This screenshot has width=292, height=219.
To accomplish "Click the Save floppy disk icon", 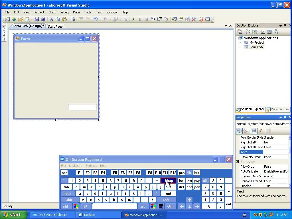I will click(37, 19).
